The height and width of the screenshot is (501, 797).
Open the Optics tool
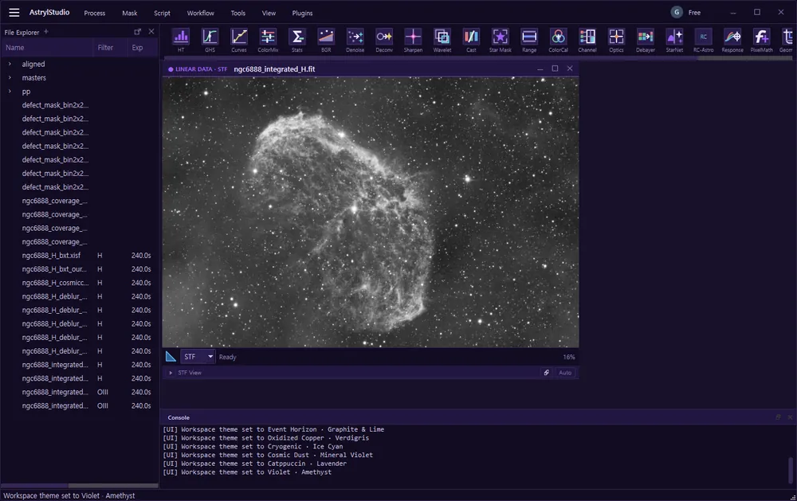[x=616, y=40]
